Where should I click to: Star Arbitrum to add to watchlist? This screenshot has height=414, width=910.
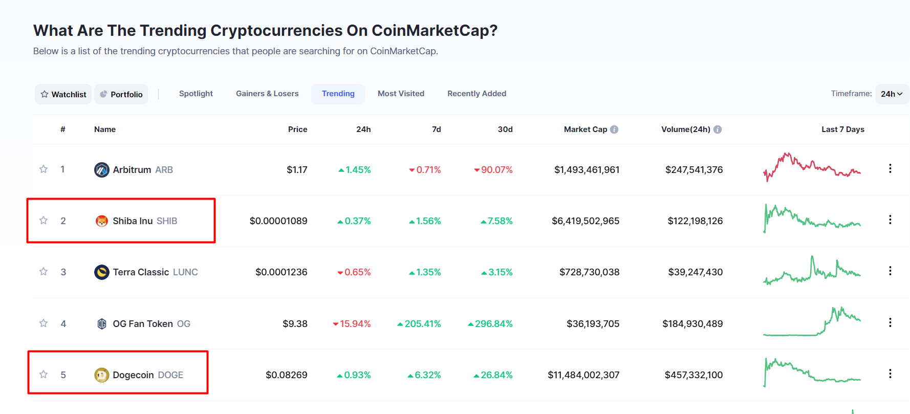point(44,169)
